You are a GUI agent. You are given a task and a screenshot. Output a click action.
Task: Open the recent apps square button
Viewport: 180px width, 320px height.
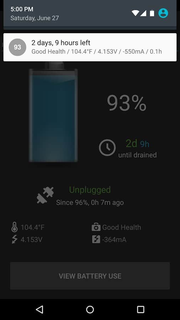141,309
